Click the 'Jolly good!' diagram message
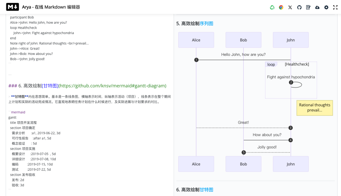This screenshot has height=196, width=341. (x=267, y=147)
